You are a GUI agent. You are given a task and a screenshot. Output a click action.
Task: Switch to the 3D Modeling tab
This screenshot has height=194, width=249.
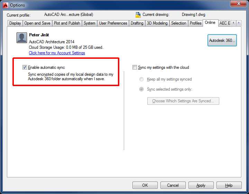[x=157, y=23]
